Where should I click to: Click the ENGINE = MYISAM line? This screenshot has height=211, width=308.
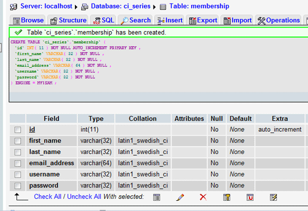(x=33, y=83)
